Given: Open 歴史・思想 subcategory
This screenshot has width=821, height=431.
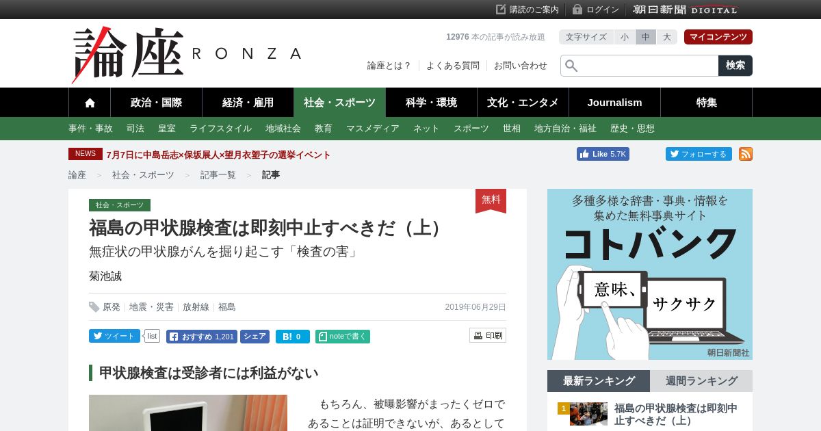Looking at the screenshot, I should (632, 129).
